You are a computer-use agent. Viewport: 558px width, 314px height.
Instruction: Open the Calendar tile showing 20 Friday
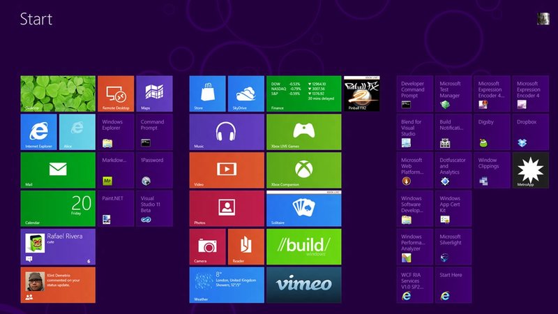coord(58,209)
